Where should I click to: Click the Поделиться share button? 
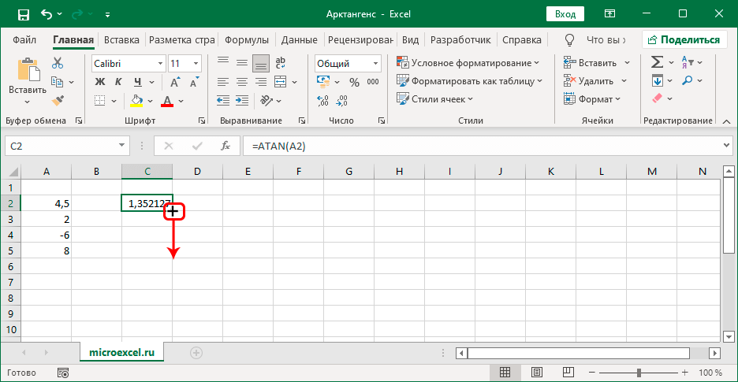pyautogui.click(x=684, y=39)
